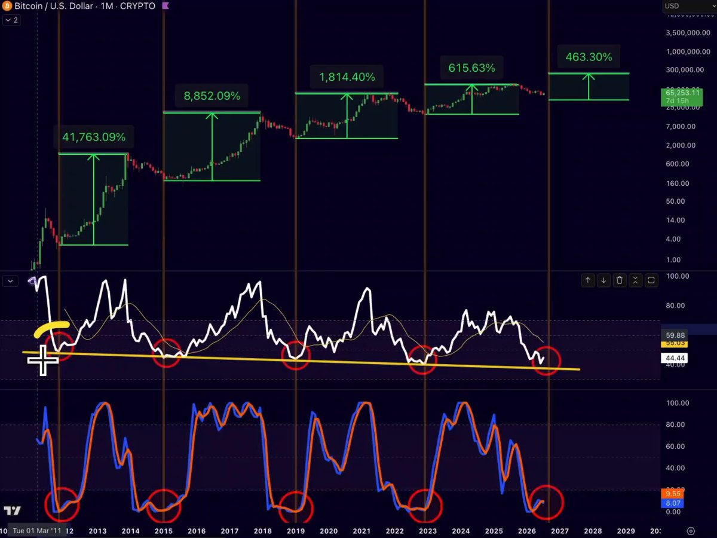Click the 2,000.00 price axis label
This screenshot has width=717, height=538.
pos(681,145)
